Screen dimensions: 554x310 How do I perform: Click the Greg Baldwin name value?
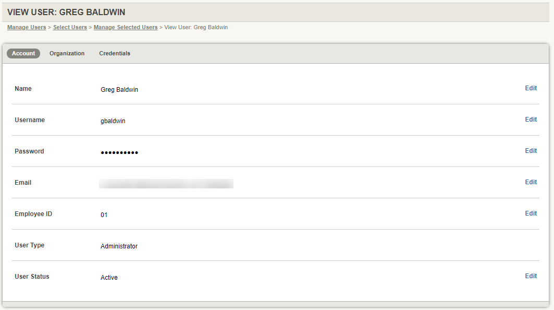[119, 90]
